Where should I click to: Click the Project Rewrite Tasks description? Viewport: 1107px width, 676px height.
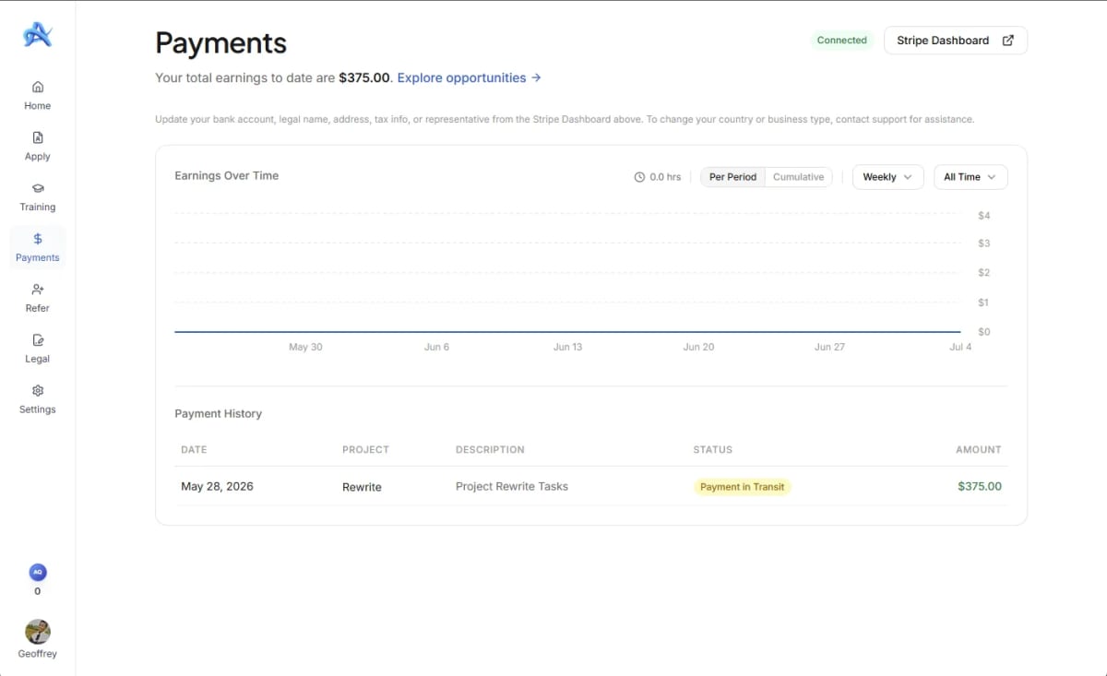(x=512, y=486)
